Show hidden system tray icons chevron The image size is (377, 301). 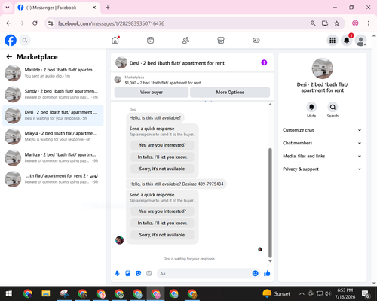click(302, 293)
